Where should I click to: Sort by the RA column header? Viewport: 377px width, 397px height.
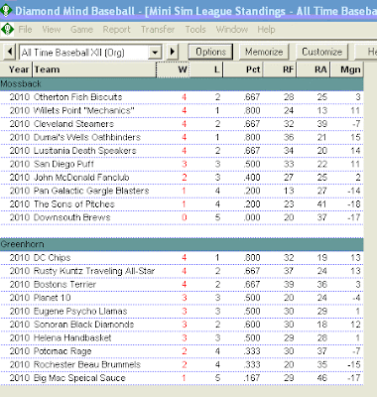coord(314,69)
